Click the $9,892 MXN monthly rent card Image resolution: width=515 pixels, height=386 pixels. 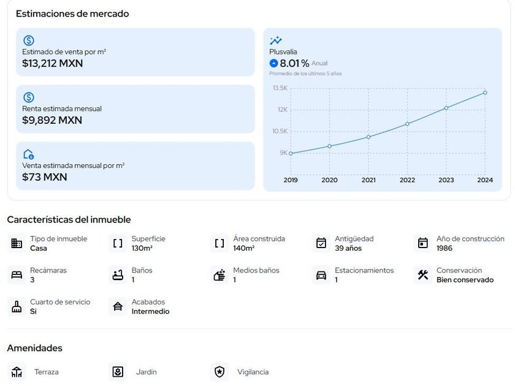[x=135, y=109]
